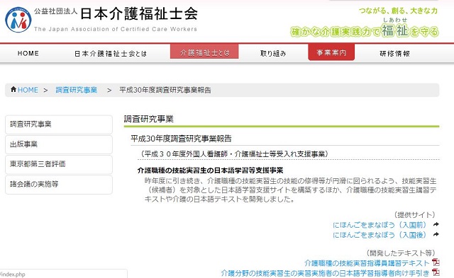Open the 日本介護福祉士会とは menu item
The width and height of the screenshot is (454, 278).
111,54
